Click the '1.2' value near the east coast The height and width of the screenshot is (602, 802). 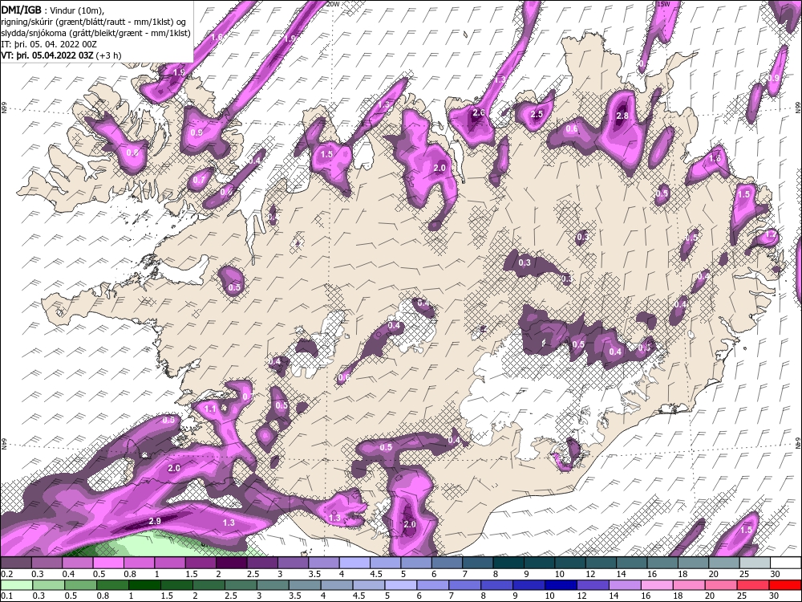tap(772, 234)
